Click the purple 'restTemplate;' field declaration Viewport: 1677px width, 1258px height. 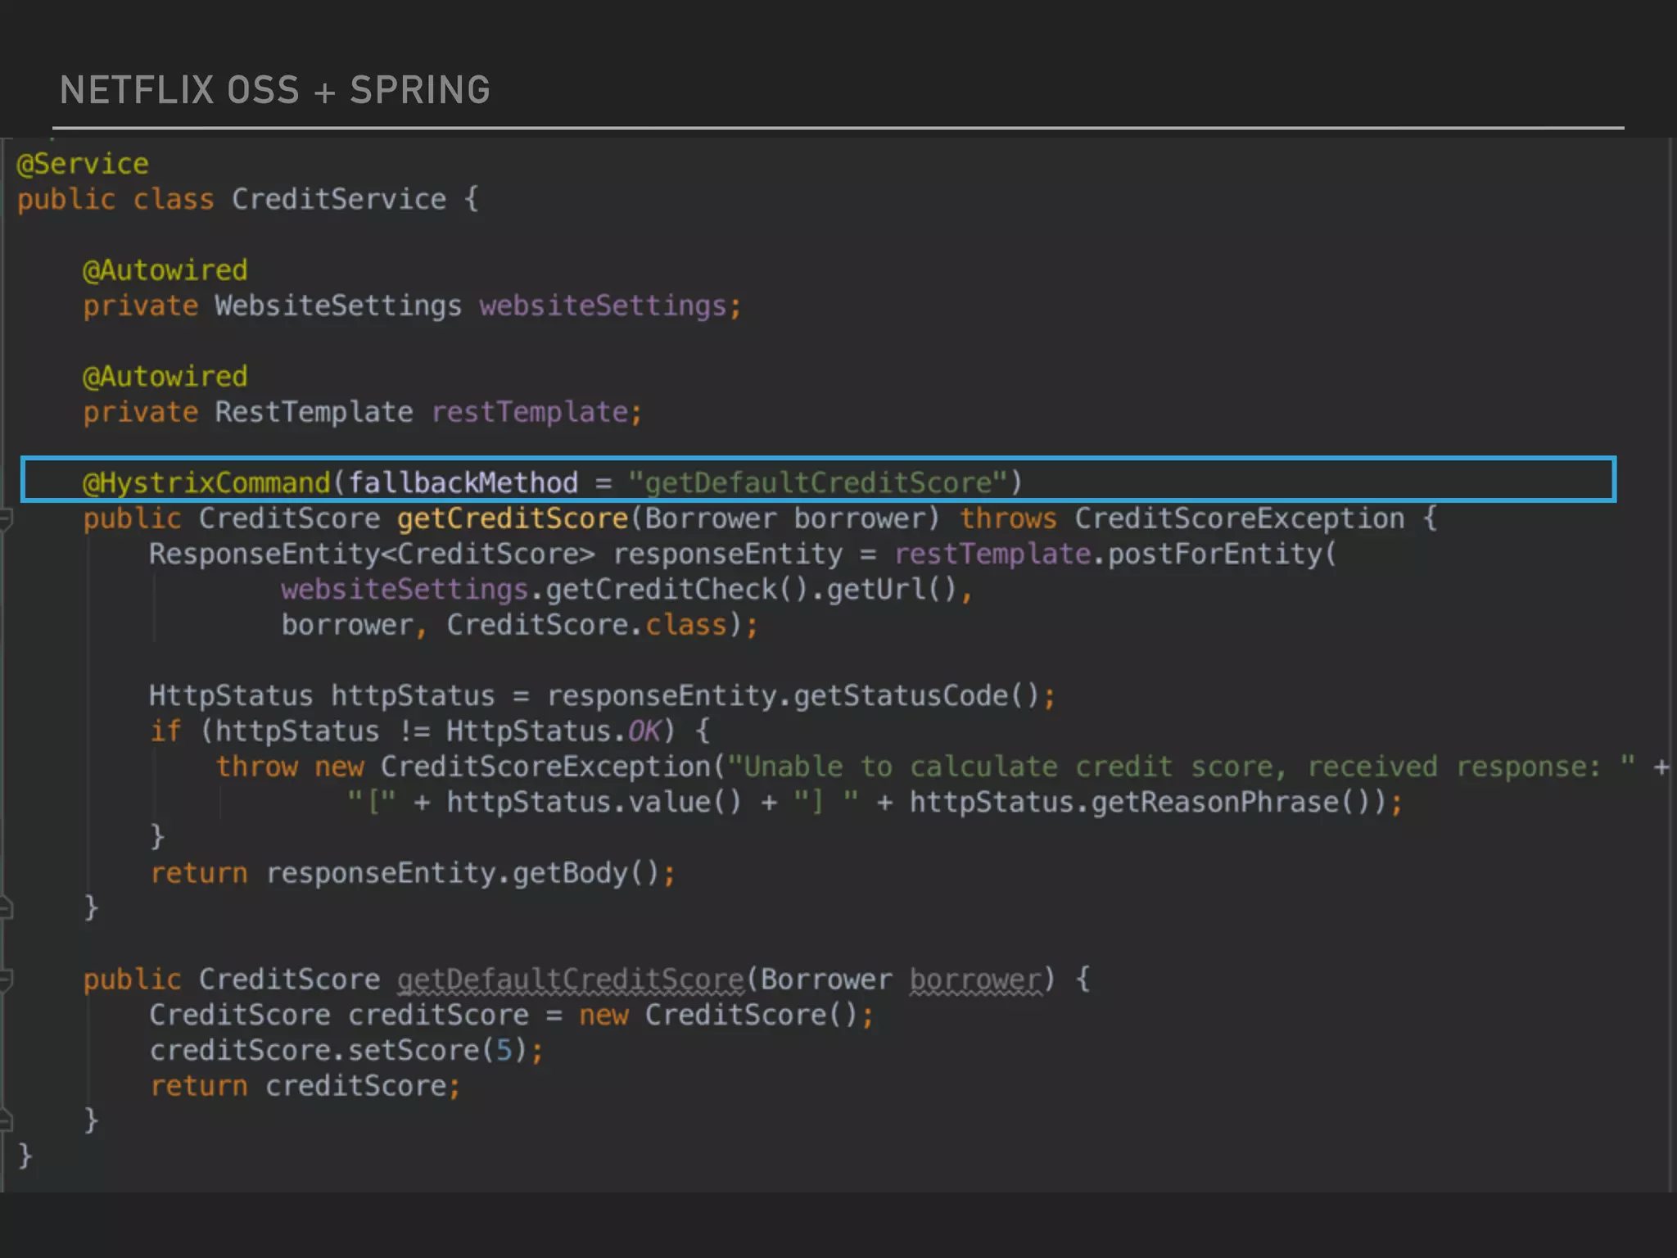pos(536,412)
